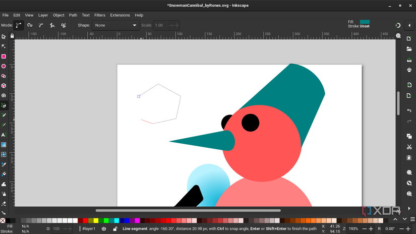Click the teal Fill indicator swatch
The width and height of the screenshot is (416, 234).
[x=365, y=22]
